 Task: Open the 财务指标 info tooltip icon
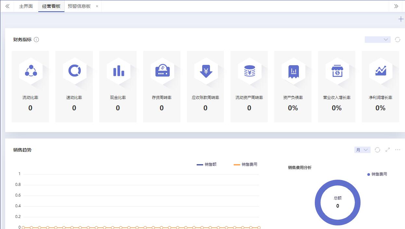36,40
